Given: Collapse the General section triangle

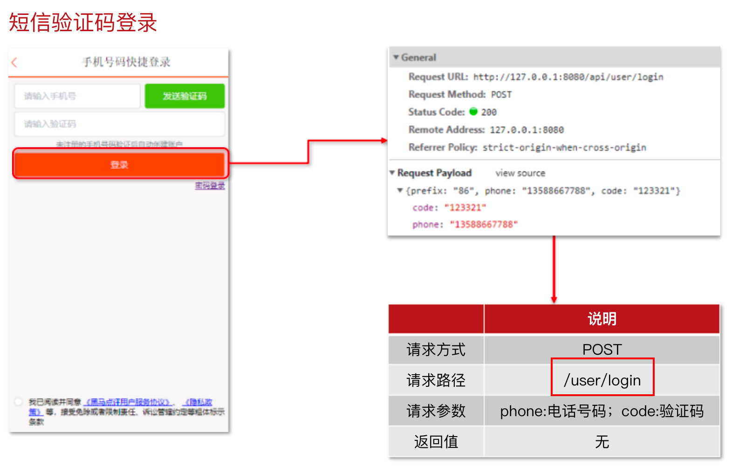Looking at the screenshot, I should click(396, 57).
